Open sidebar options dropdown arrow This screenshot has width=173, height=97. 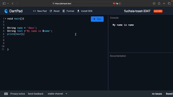[x=8, y=4]
